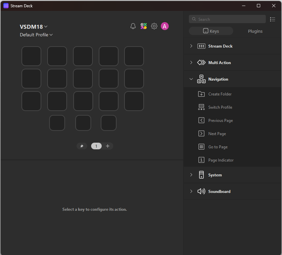Image resolution: width=282 pixels, height=255 pixels.
Task: Click inside the Search field
Action: pyautogui.click(x=227, y=19)
